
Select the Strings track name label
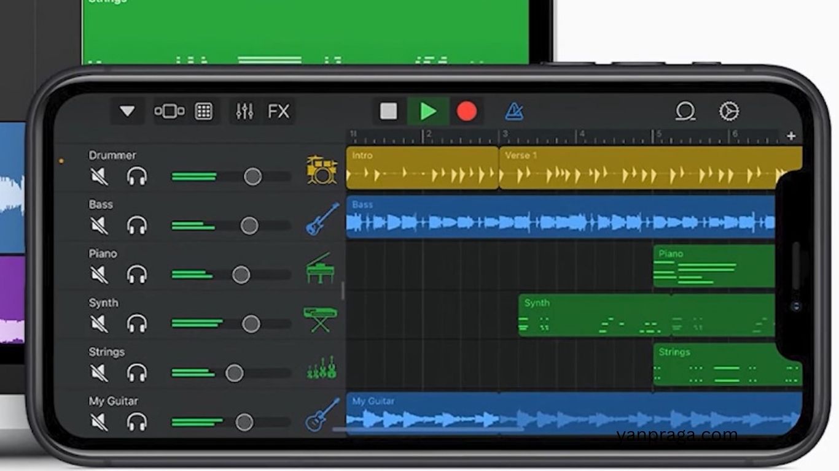pyautogui.click(x=107, y=352)
